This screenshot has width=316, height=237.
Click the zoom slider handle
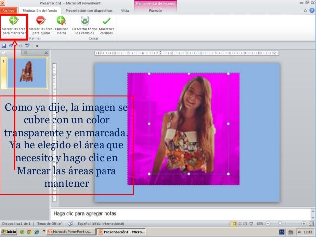280,224
